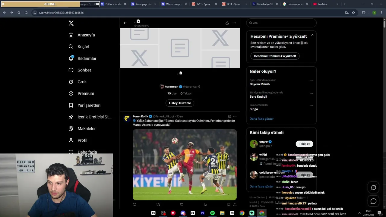Reply to the FenerKolik tweet

point(134,205)
